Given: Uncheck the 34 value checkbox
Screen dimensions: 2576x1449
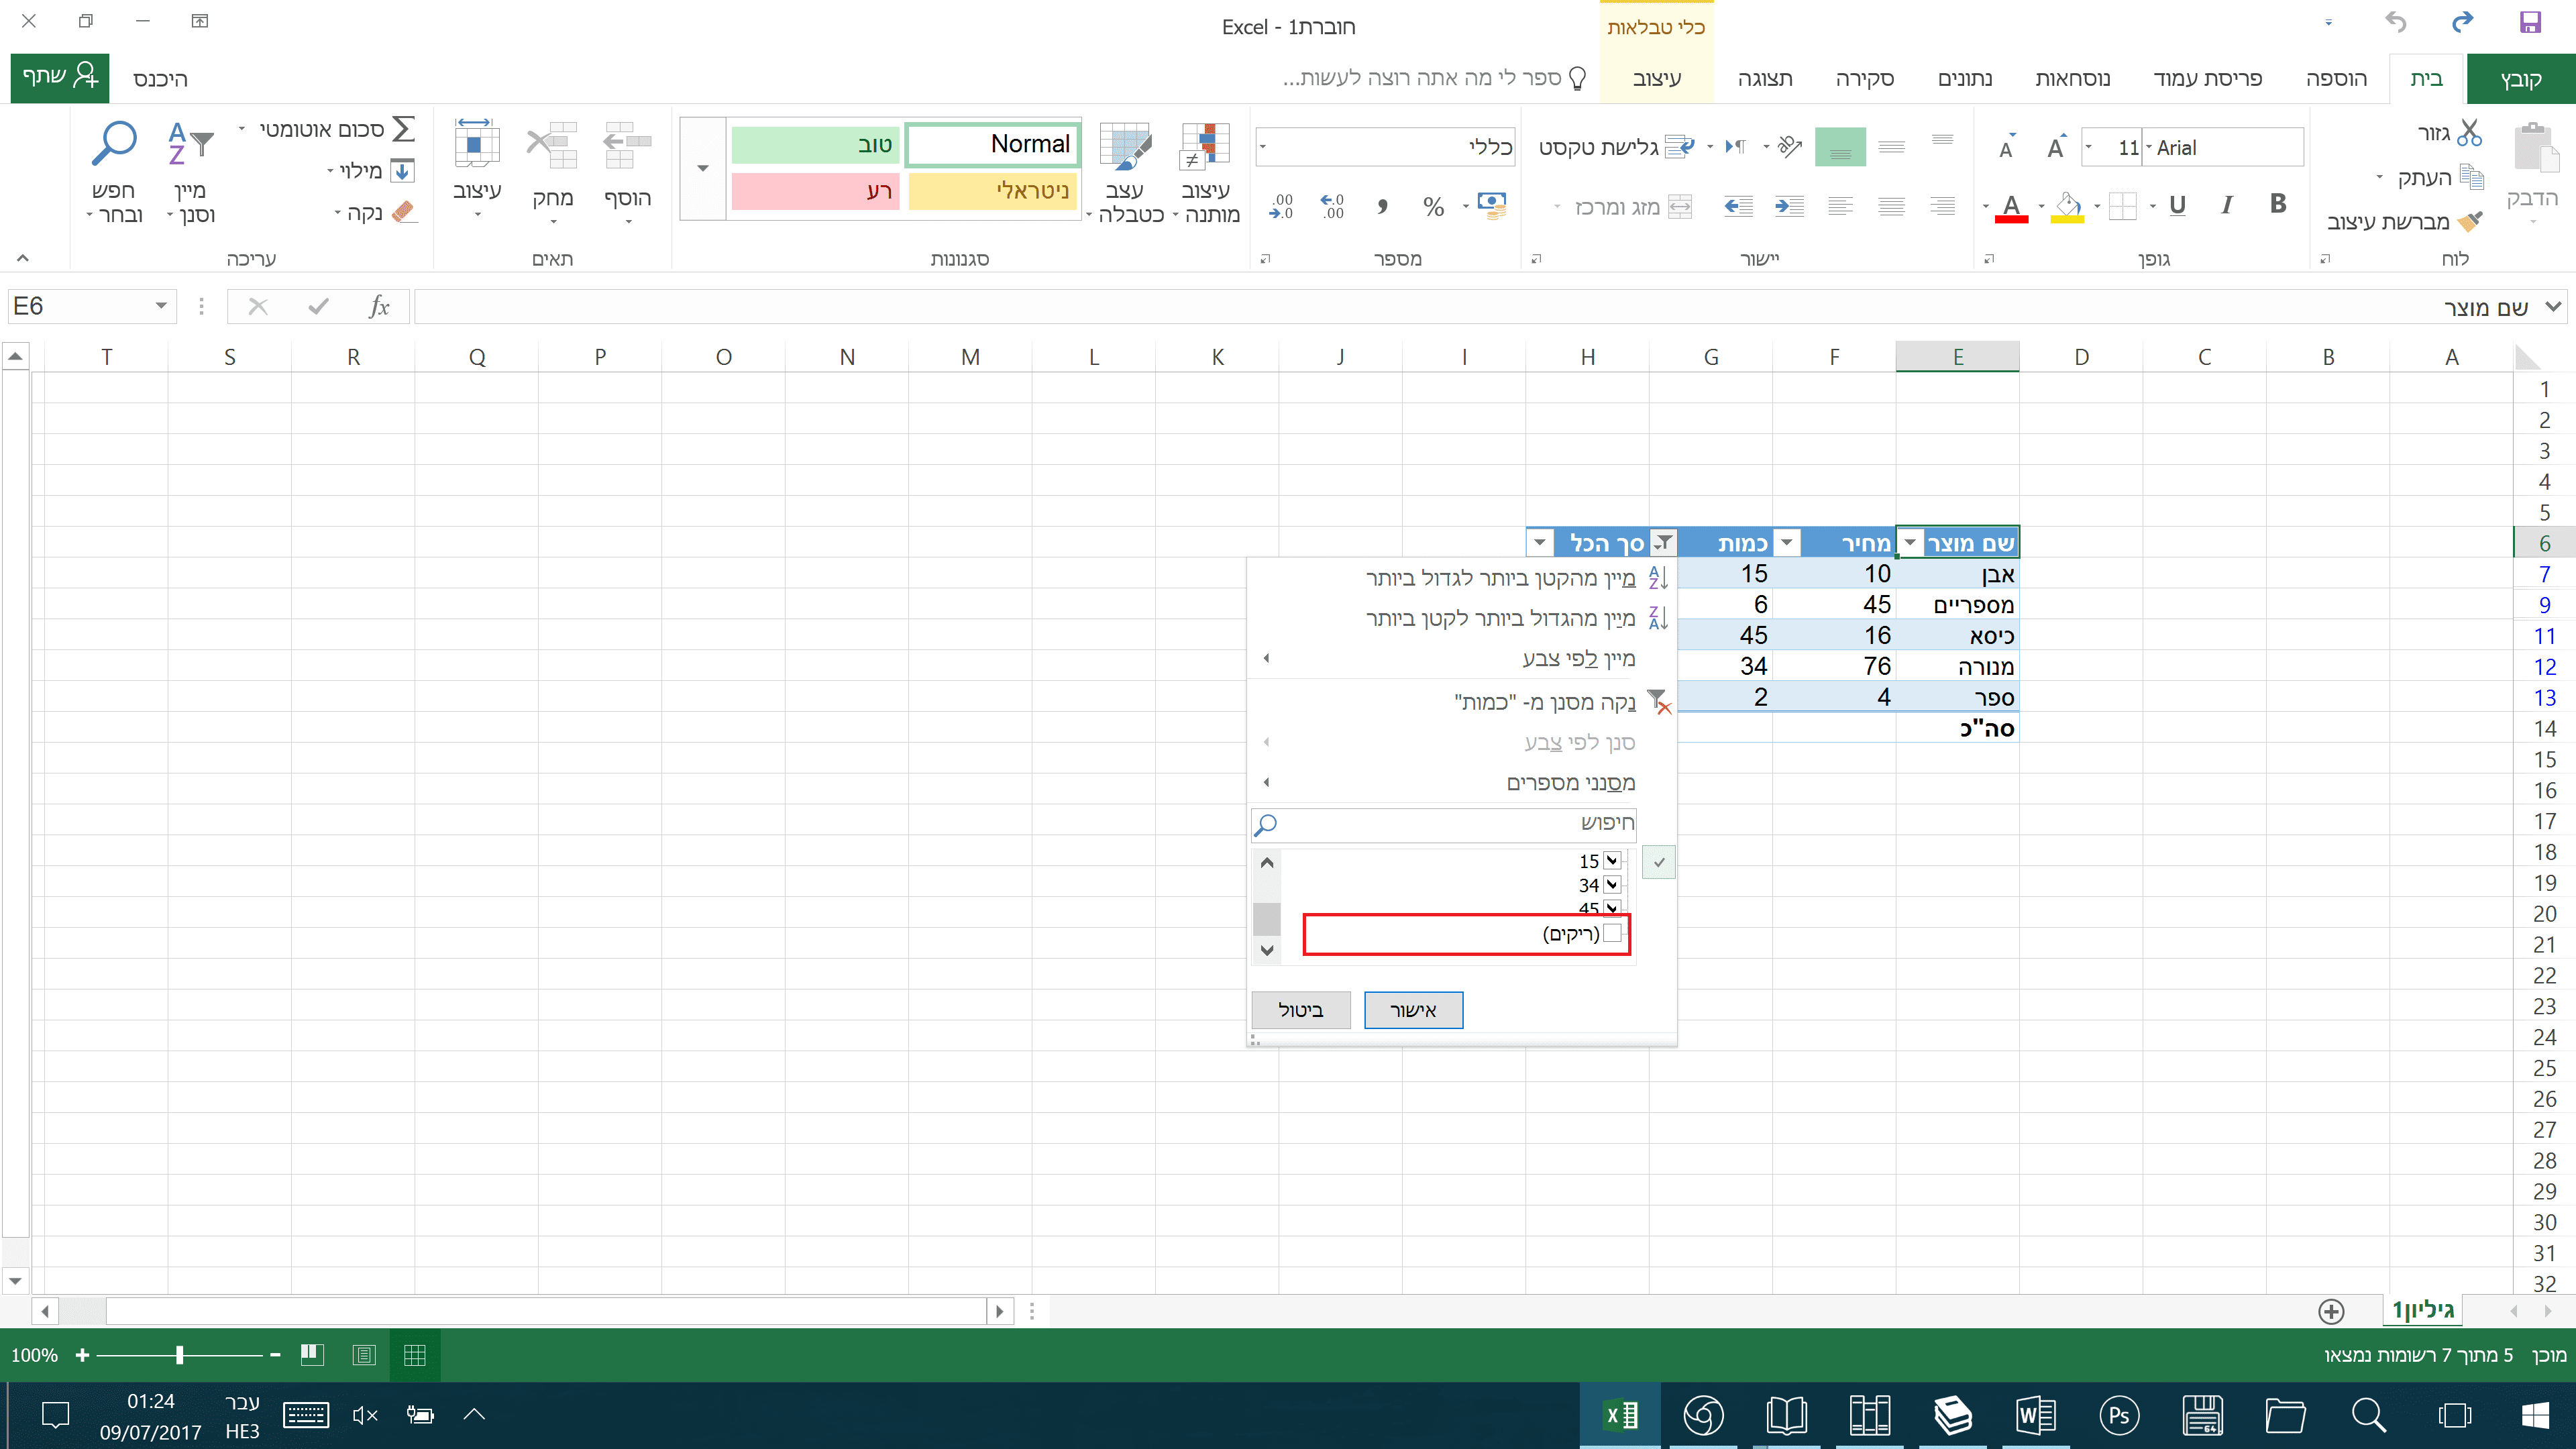Looking at the screenshot, I should pos(1612,884).
